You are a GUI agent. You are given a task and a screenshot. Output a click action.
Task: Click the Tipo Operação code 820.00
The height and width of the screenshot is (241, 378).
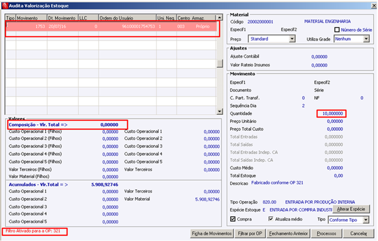(269, 202)
